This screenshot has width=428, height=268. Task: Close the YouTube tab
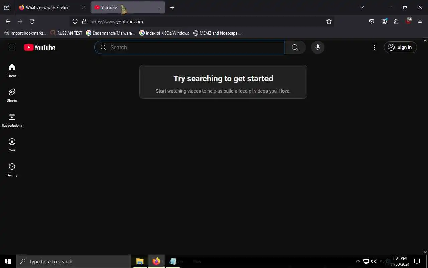[159, 7]
